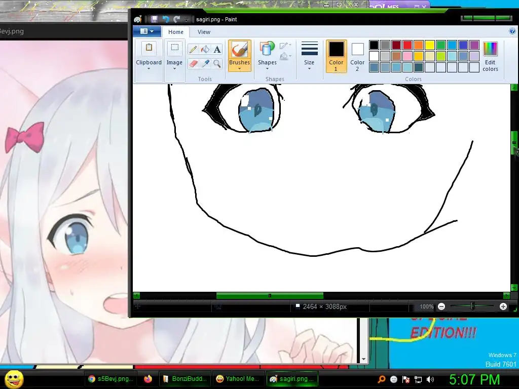This screenshot has height=389, width=519.
Task: Save the drawing with the floppy disk icon
Action: 154,19
